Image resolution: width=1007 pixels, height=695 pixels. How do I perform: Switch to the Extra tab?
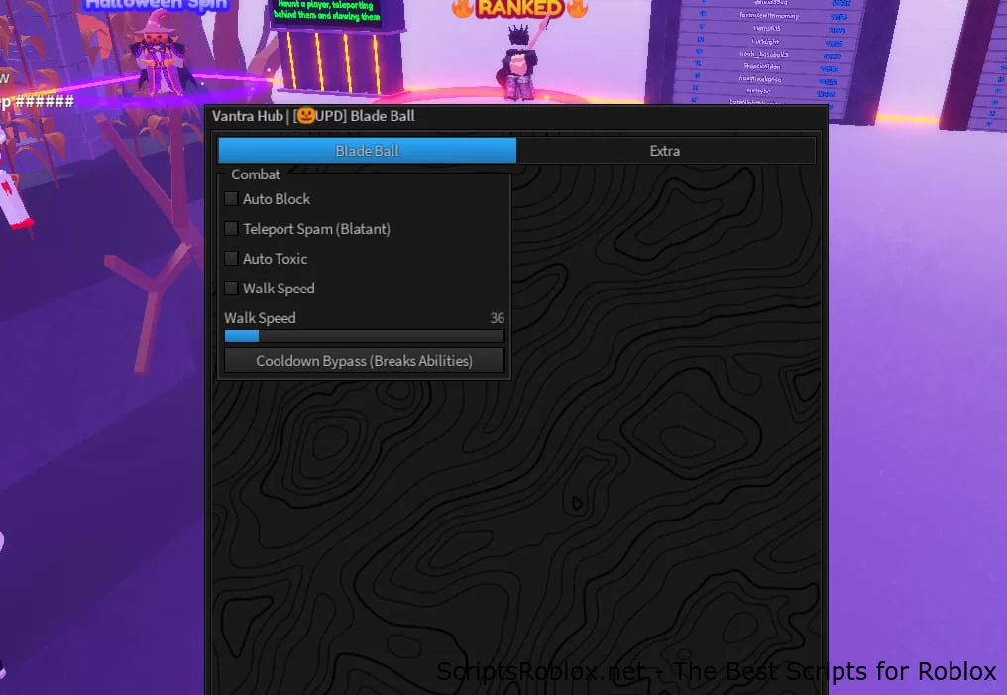pyautogui.click(x=664, y=150)
